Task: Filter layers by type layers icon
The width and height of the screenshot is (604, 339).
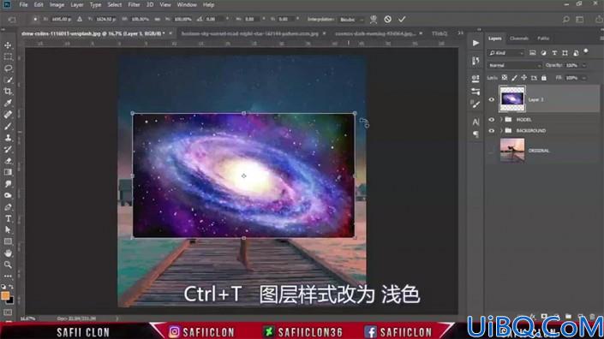Action: (554, 53)
